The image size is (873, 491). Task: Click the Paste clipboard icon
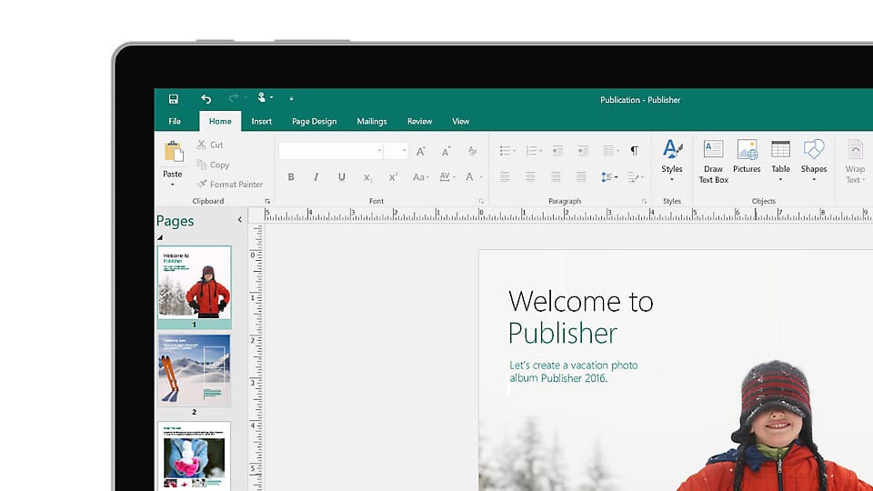click(173, 152)
